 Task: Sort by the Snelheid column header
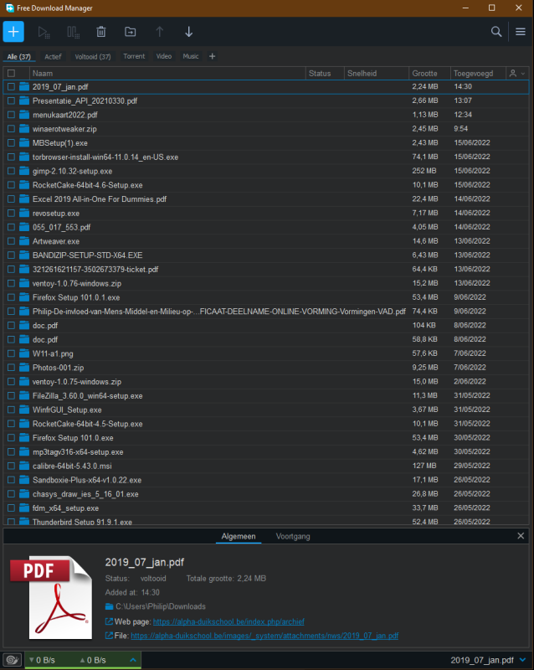tap(376, 74)
